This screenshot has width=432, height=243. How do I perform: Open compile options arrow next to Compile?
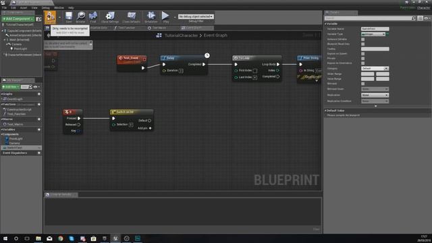point(59,18)
